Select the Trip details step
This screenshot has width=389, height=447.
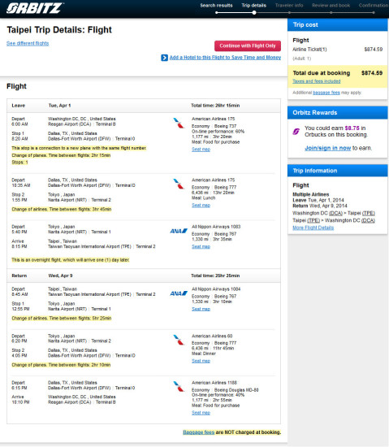[253, 6]
